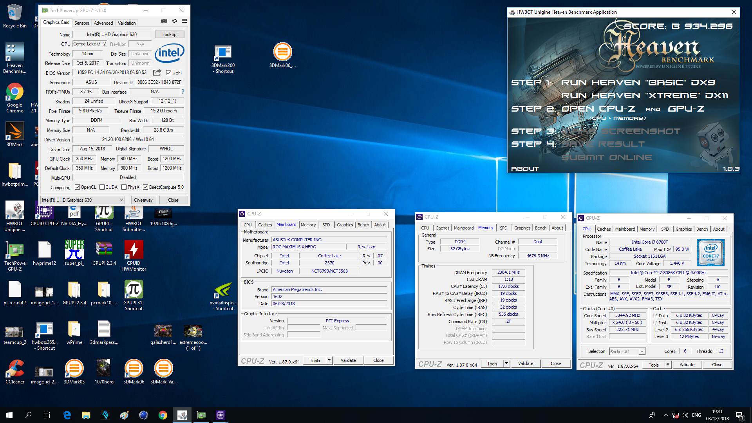Open the 3DMark200 shortcut icon
The height and width of the screenshot is (423, 752).
[223, 59]
